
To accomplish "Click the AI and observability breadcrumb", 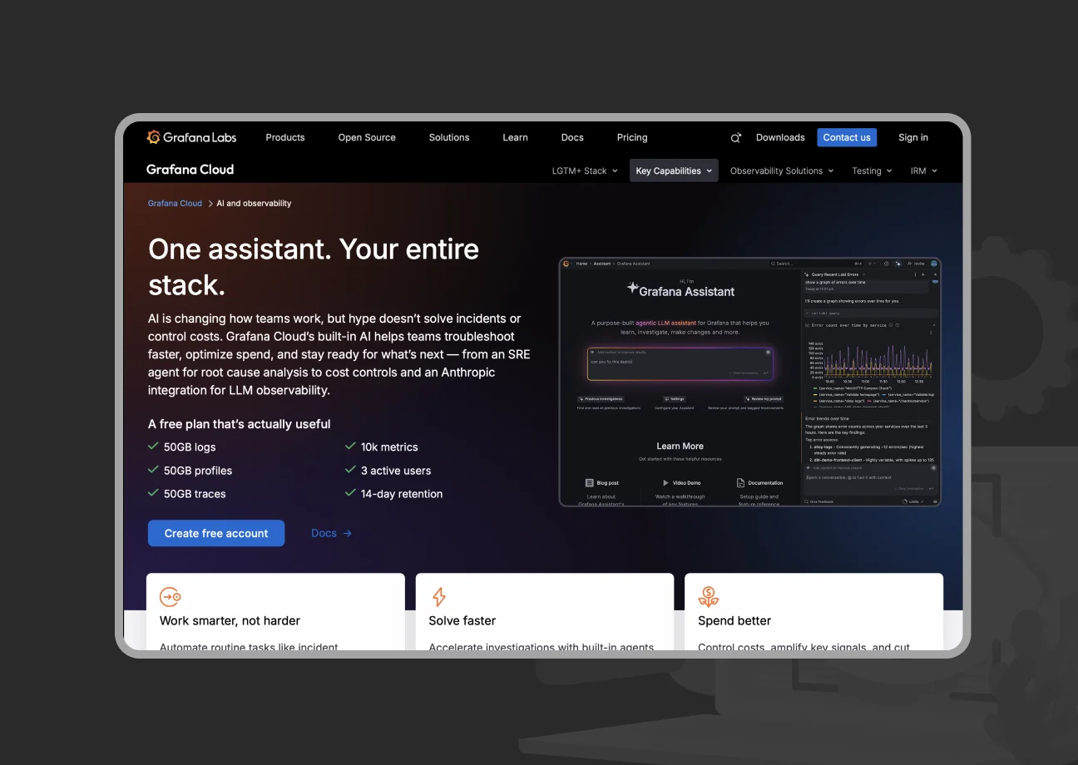I will tap(254, 203).
